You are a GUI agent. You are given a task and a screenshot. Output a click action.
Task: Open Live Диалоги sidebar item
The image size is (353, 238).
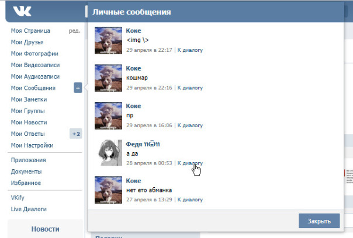tap(29, 209)
